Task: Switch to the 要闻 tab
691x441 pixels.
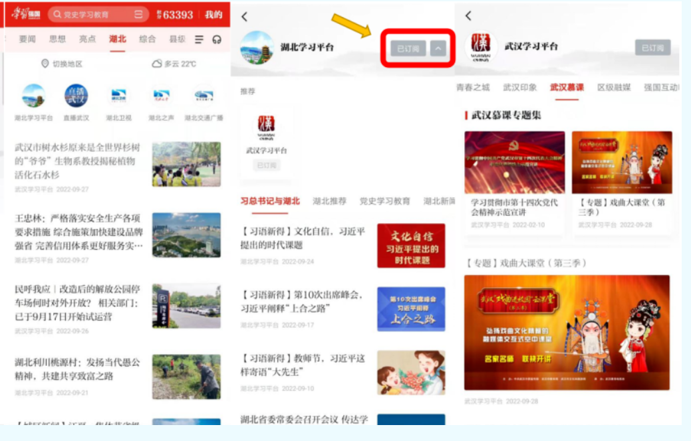Action: 27,39
